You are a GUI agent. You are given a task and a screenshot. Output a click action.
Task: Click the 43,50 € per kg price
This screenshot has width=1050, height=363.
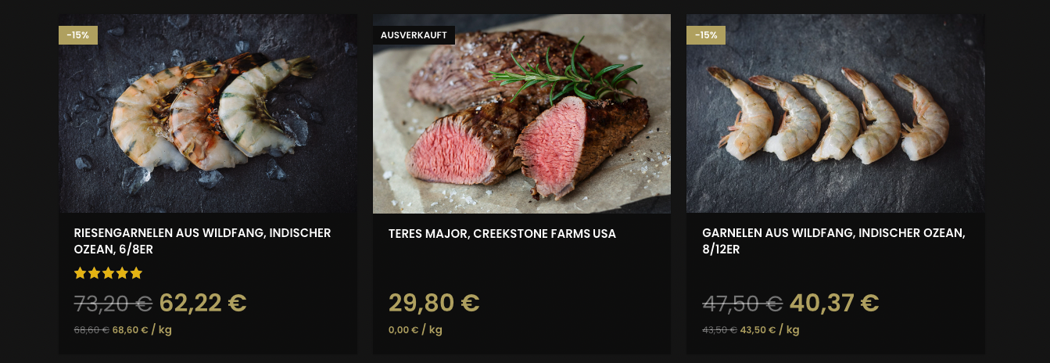pos(770,330)
